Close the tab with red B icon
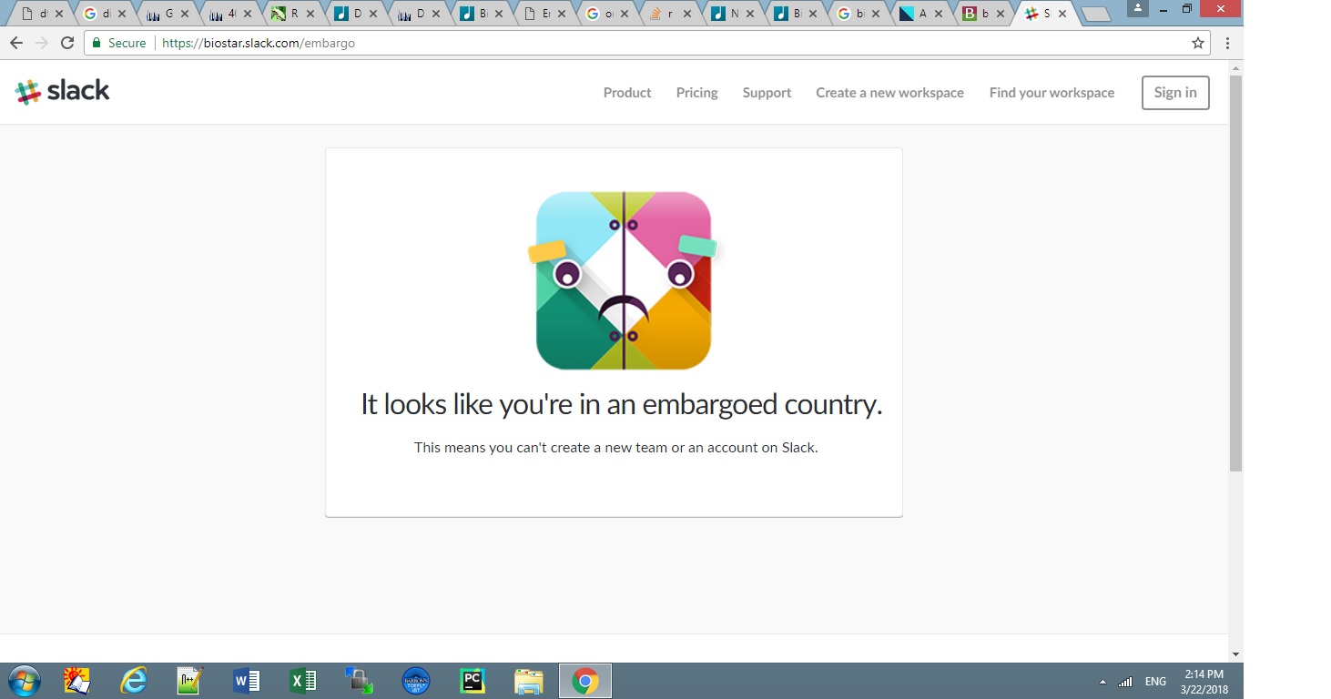Screen dimensions: 1331x699 click(x=1001, y=14)
